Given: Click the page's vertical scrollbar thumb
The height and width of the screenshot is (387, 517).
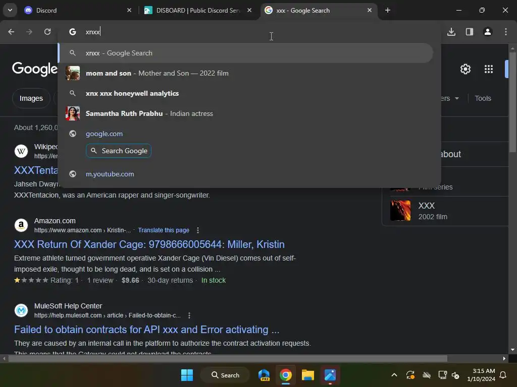Looking at the screenshot, I should [x=512, y=102].
